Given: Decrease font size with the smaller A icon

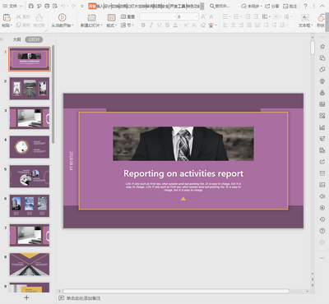Looking at the screenshot, I should coord(211,16).
